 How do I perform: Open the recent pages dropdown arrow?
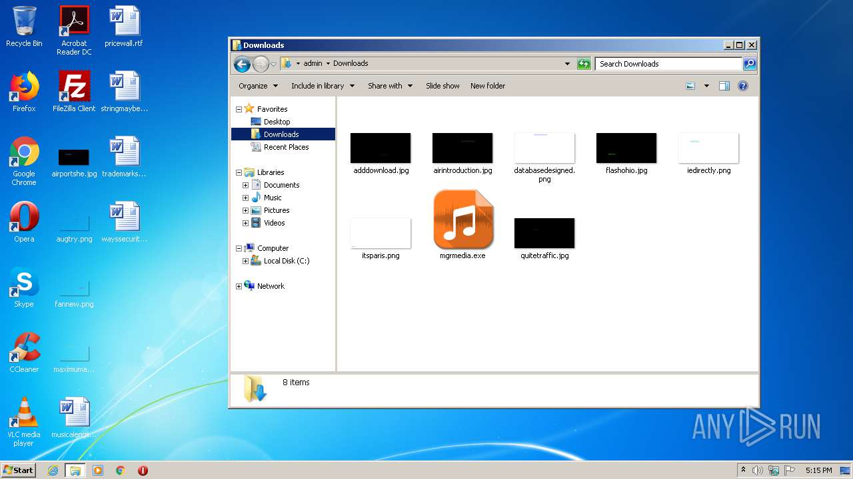pos(273,65)
